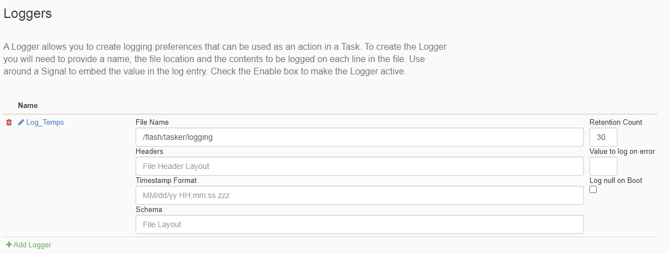669x254 pixels.
Task: Click the Value to log on error box
Action: coord(603,166)
